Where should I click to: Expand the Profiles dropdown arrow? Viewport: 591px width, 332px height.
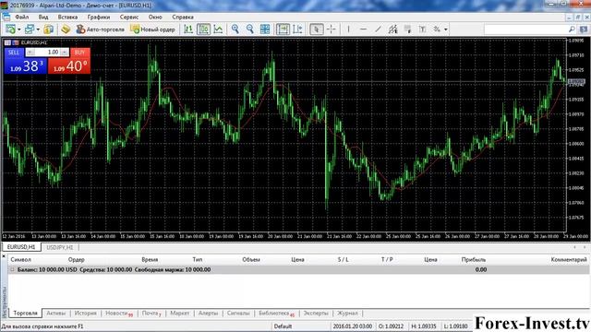(38, 30)
